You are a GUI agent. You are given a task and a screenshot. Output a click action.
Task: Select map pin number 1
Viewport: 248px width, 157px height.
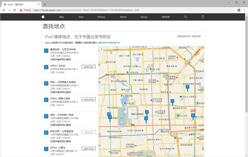coord(146,119)
